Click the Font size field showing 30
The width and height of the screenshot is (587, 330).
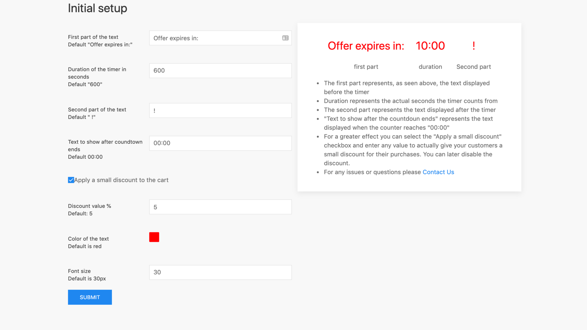coord(220,272)
